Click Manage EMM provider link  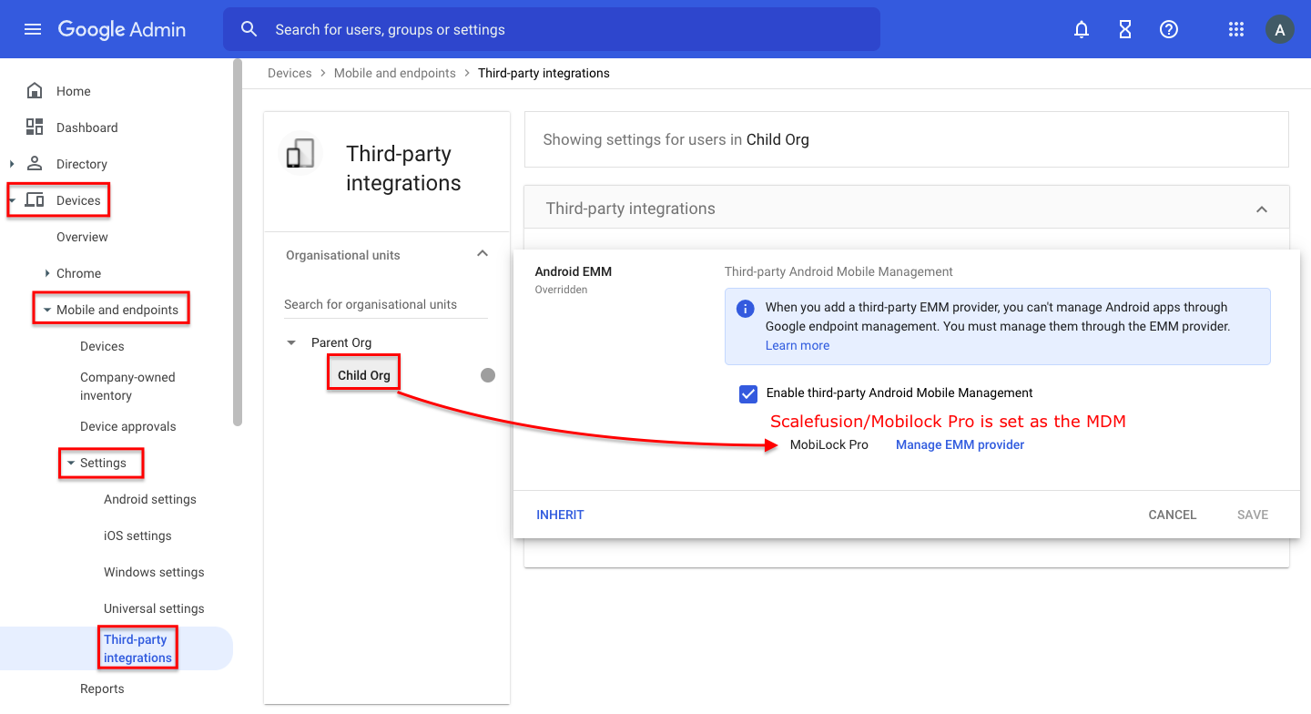[x=960, y=444]
